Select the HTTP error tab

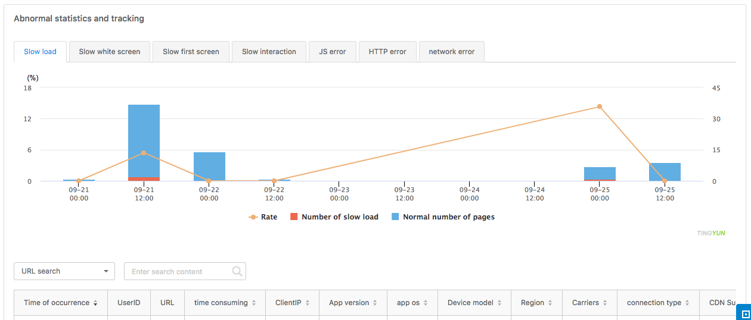[x=387, y=52]
